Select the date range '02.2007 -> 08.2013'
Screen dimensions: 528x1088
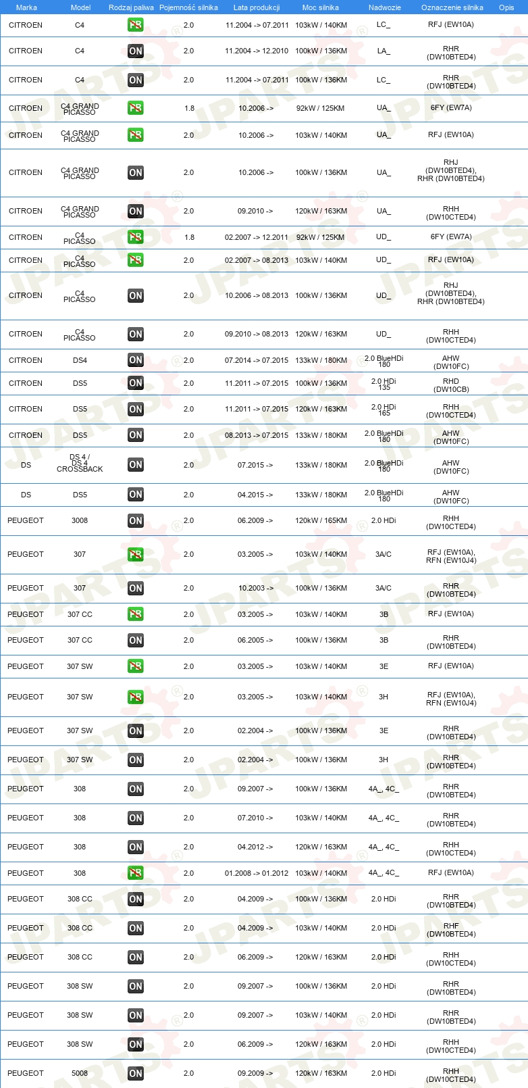[257, 260]
